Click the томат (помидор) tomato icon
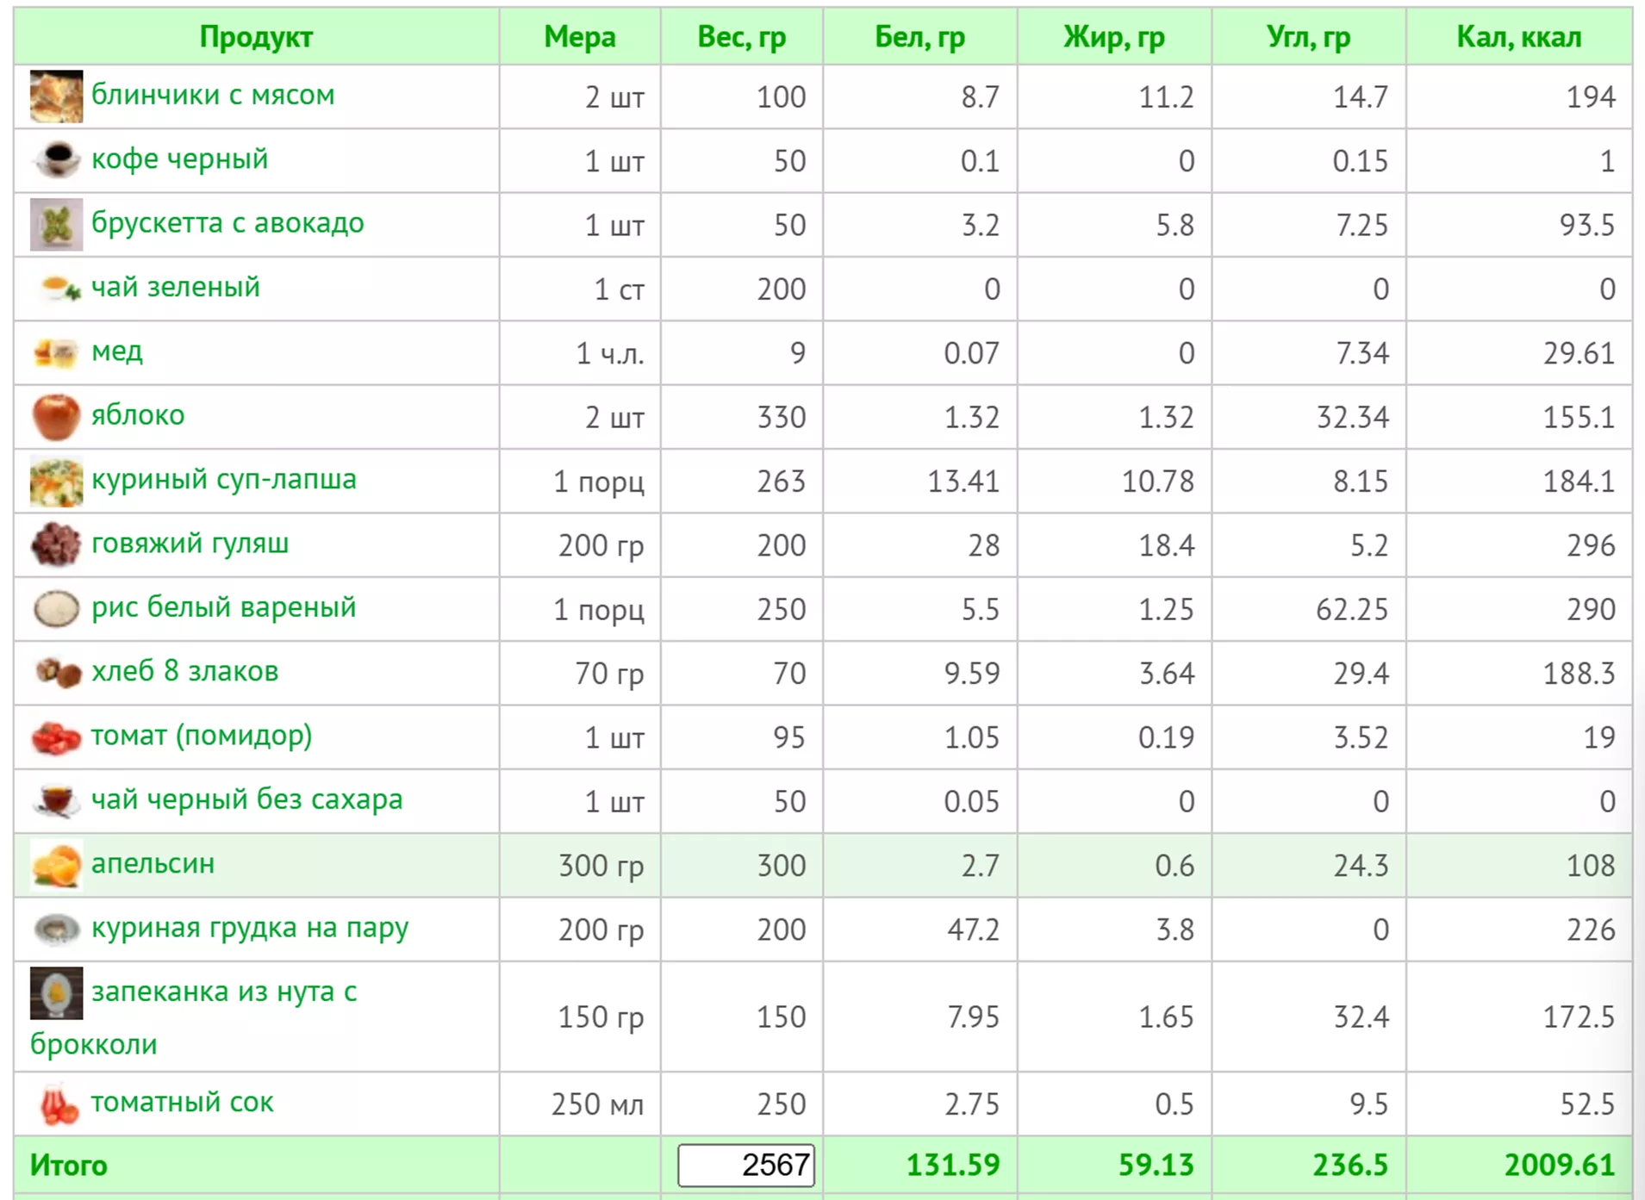Viewport: 1645px width, 1200px height. click(x=56, y=737)
